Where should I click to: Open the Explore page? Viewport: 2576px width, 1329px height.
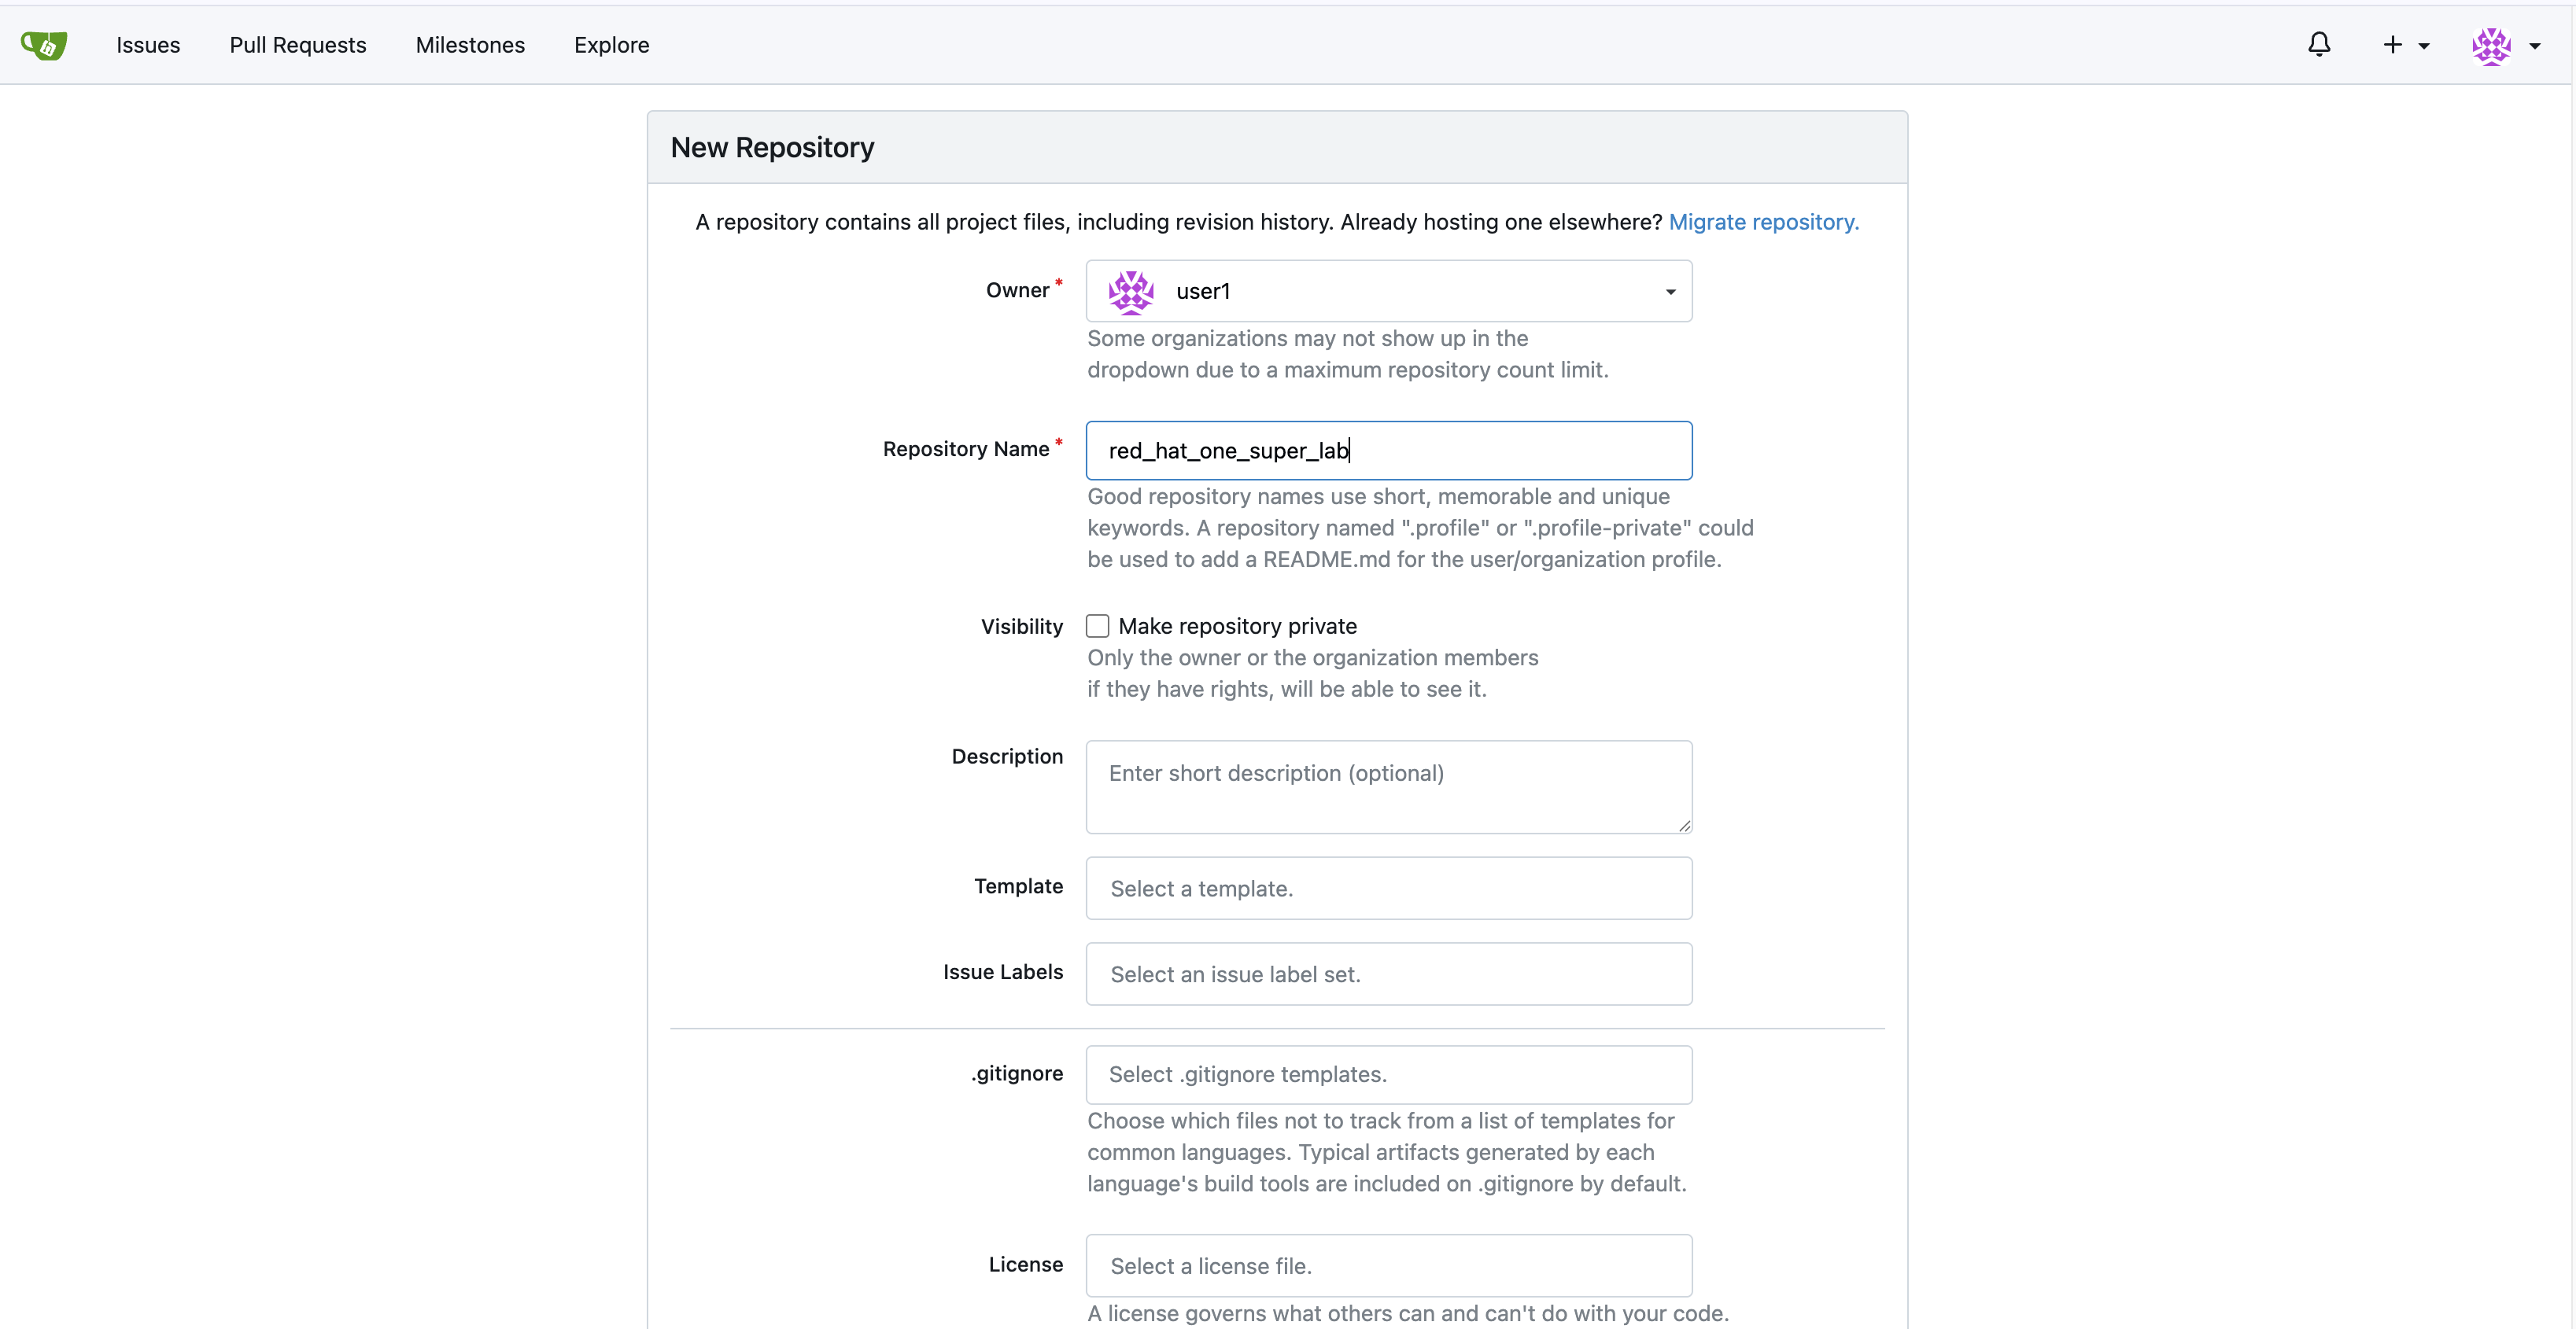611,44
